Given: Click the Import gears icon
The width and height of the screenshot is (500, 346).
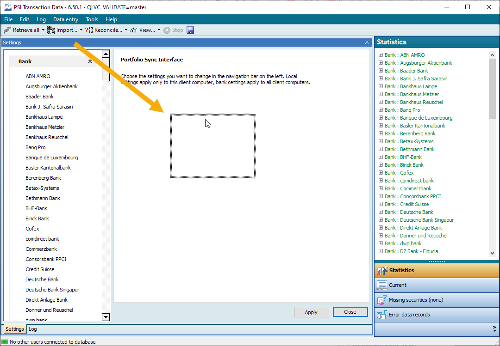Looking at the screenshot, I should [x=51, y=30].
